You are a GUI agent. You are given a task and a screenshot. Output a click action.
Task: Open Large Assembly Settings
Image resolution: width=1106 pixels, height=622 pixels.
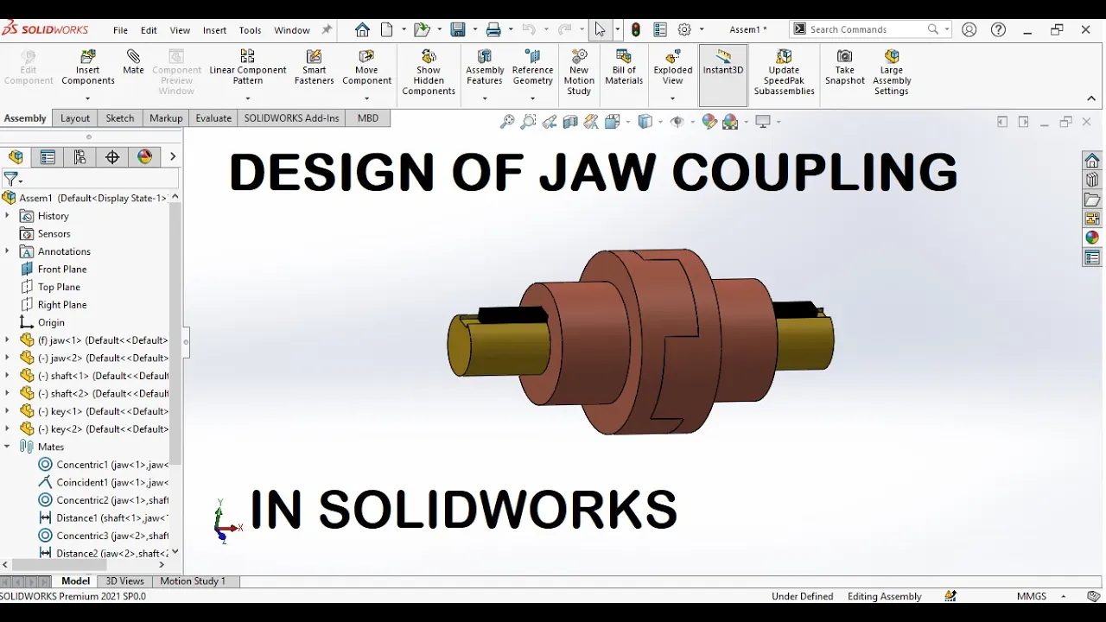pyautogui.click(x=892, y=73)
